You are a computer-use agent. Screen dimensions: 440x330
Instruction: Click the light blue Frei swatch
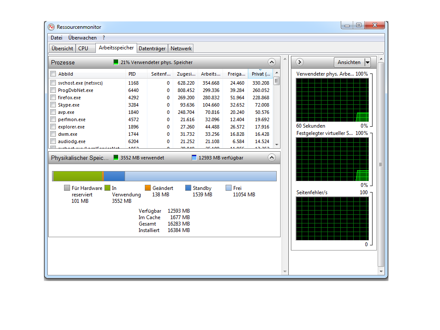pyautogui.click(x=229, y=188)
